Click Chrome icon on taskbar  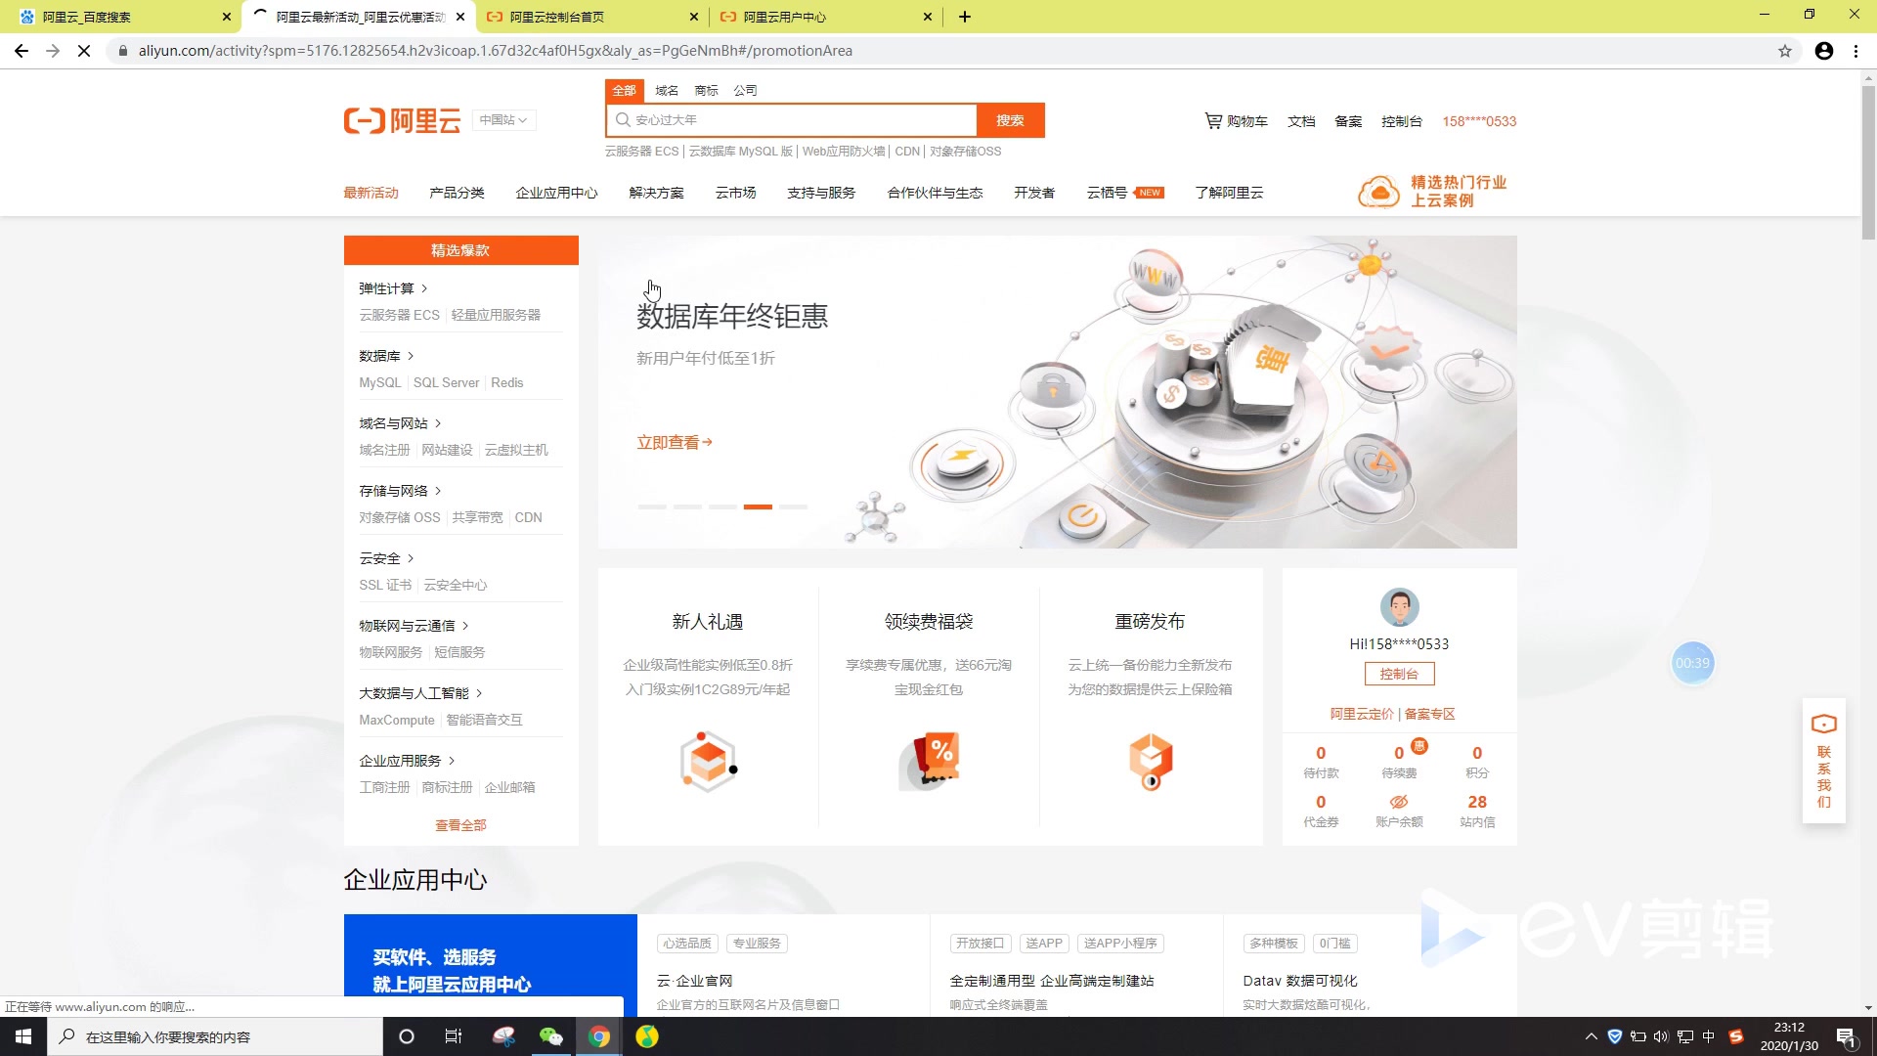(599, 1036)
